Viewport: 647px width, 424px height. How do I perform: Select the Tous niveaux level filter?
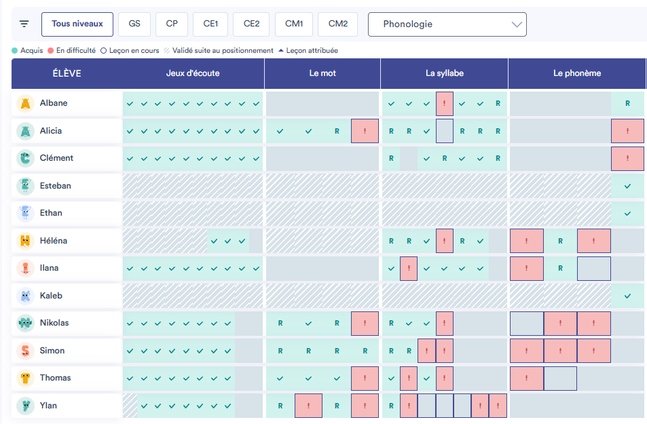77,24
